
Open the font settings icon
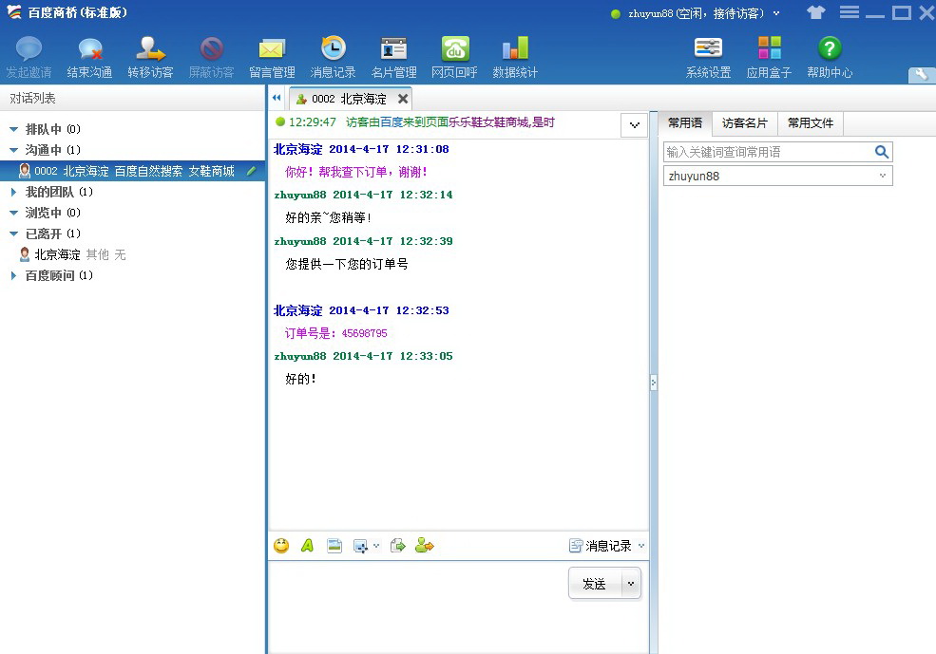pos(305,546)
